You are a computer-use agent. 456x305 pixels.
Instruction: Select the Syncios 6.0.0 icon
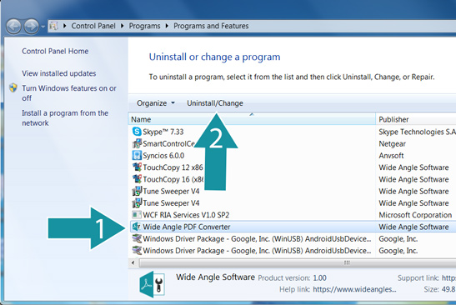pos(137,155)
